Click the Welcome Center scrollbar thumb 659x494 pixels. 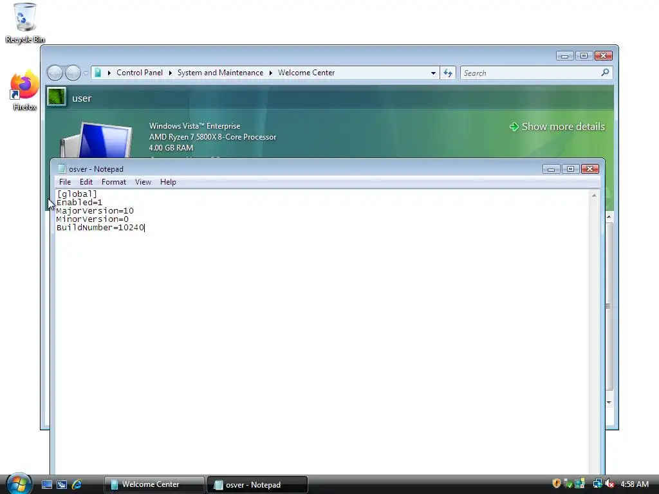(609, 306)
